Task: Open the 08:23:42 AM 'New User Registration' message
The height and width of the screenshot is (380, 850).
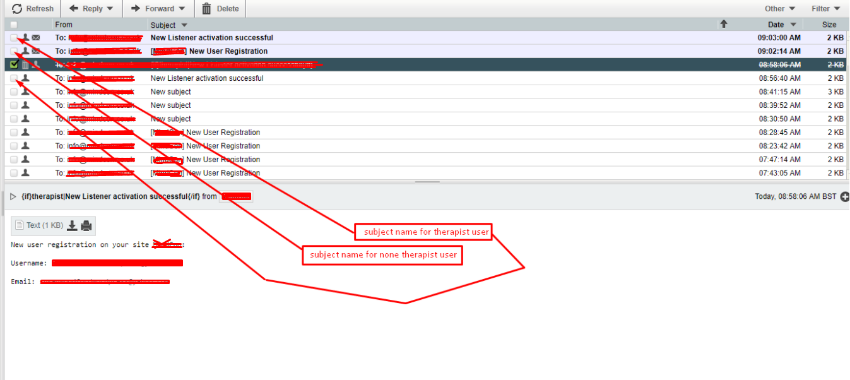Action: point(205,146)
